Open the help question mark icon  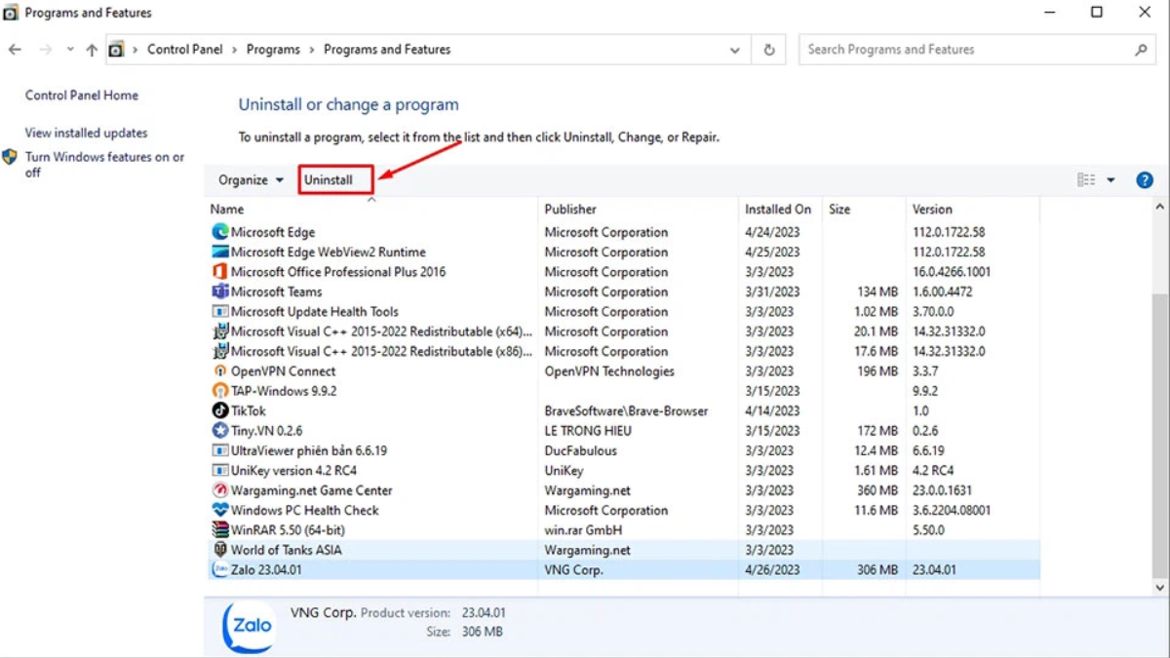(x=1145, y=179)
